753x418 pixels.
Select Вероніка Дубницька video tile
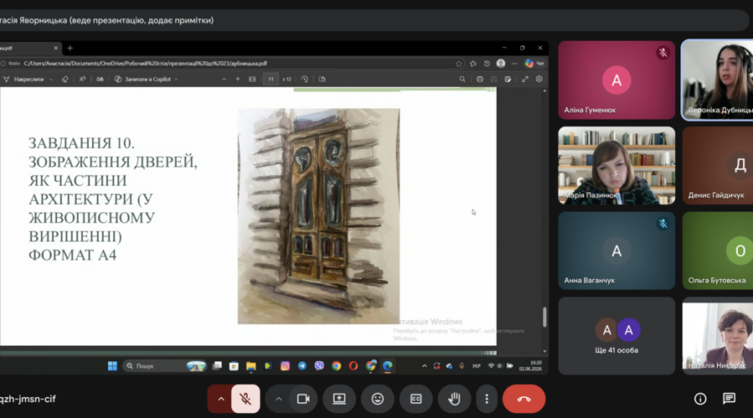(x=718, y=80)
